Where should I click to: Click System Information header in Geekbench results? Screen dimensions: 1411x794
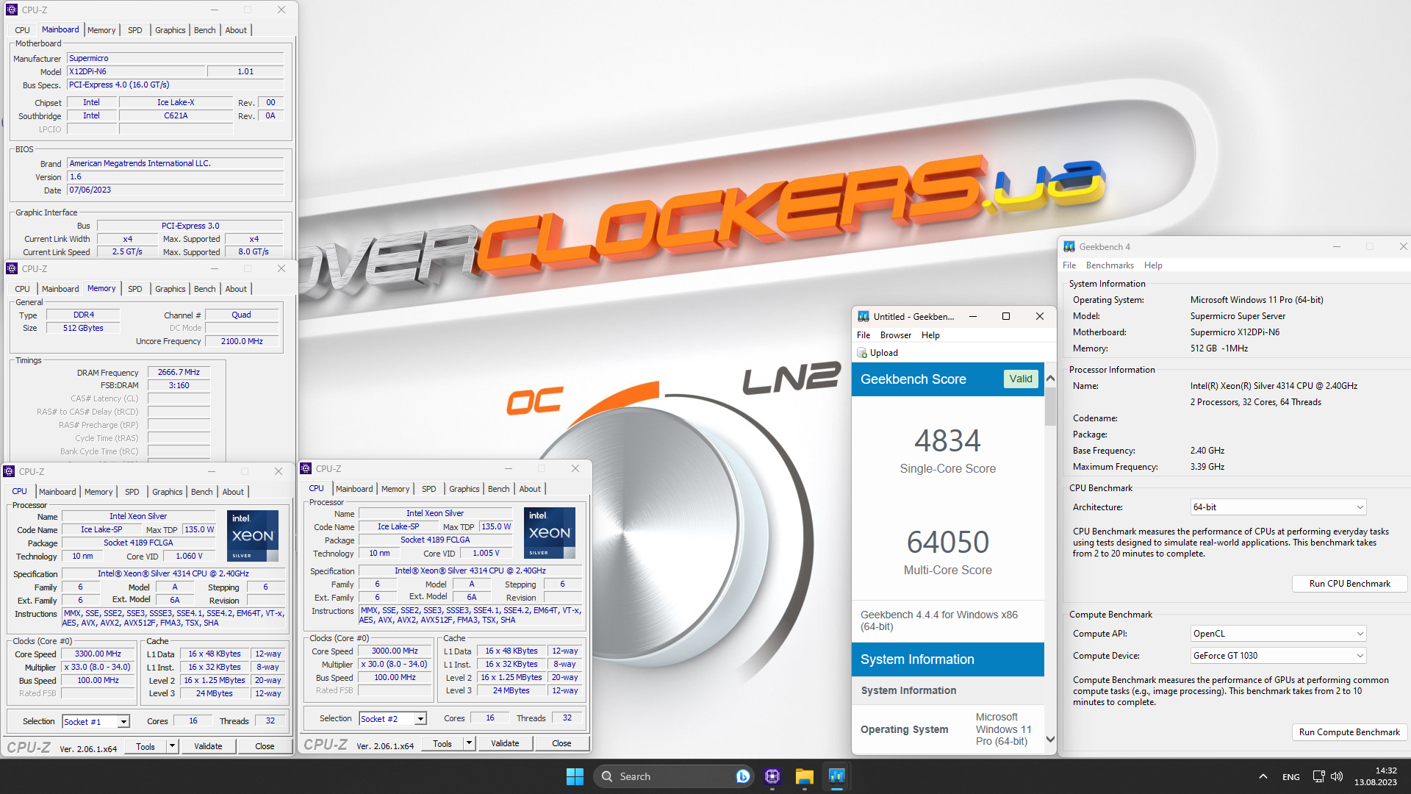947,659
